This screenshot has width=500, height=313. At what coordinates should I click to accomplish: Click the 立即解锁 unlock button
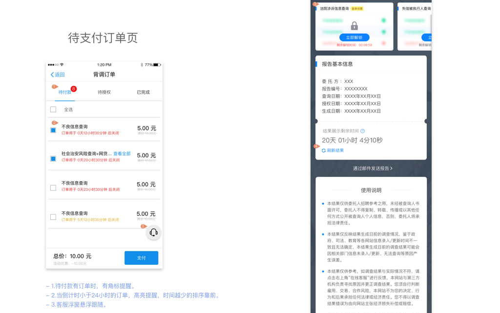pyautogui.click(x=354, y=38)
